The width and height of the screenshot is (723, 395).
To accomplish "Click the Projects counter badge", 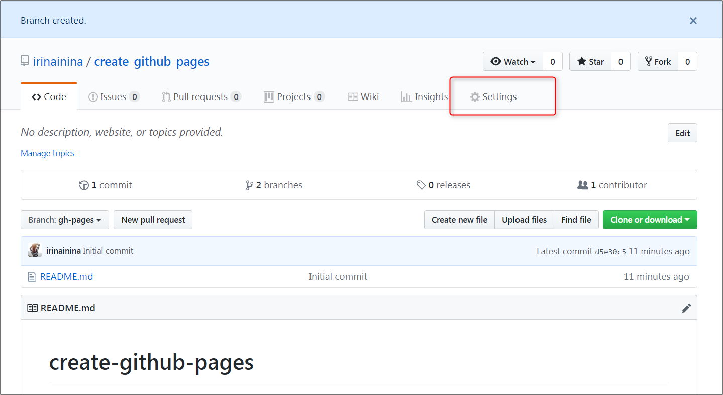I will coord(319,97).
